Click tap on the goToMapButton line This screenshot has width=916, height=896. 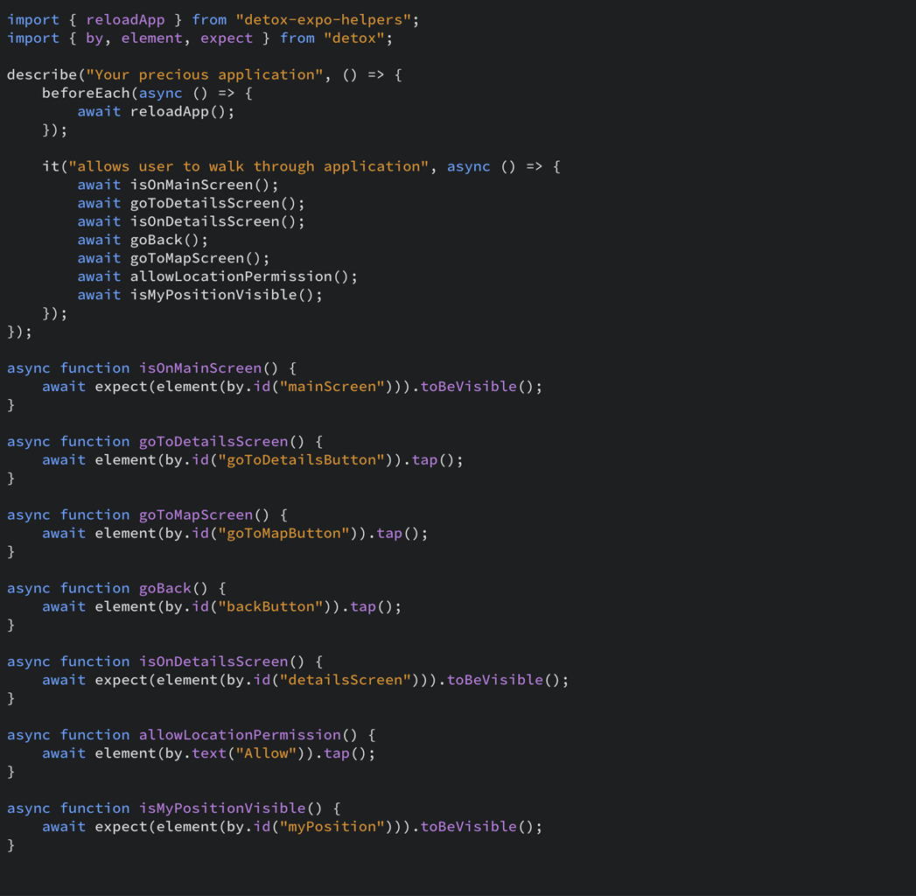[389, 533]
